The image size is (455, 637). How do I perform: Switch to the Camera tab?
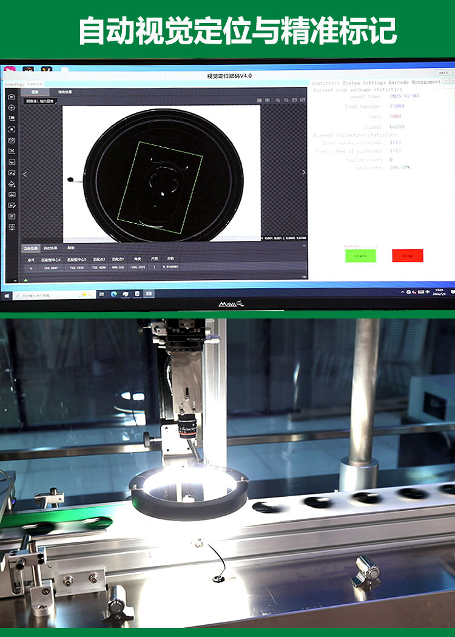pyautogui.click(x=34, y=84)
